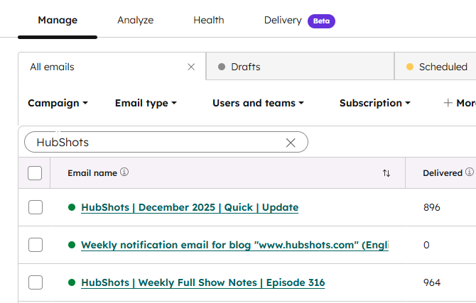This screenshot has width=476, height=303.
Task: Expand the Campaign filter dropdown
Action: [58, 103]
